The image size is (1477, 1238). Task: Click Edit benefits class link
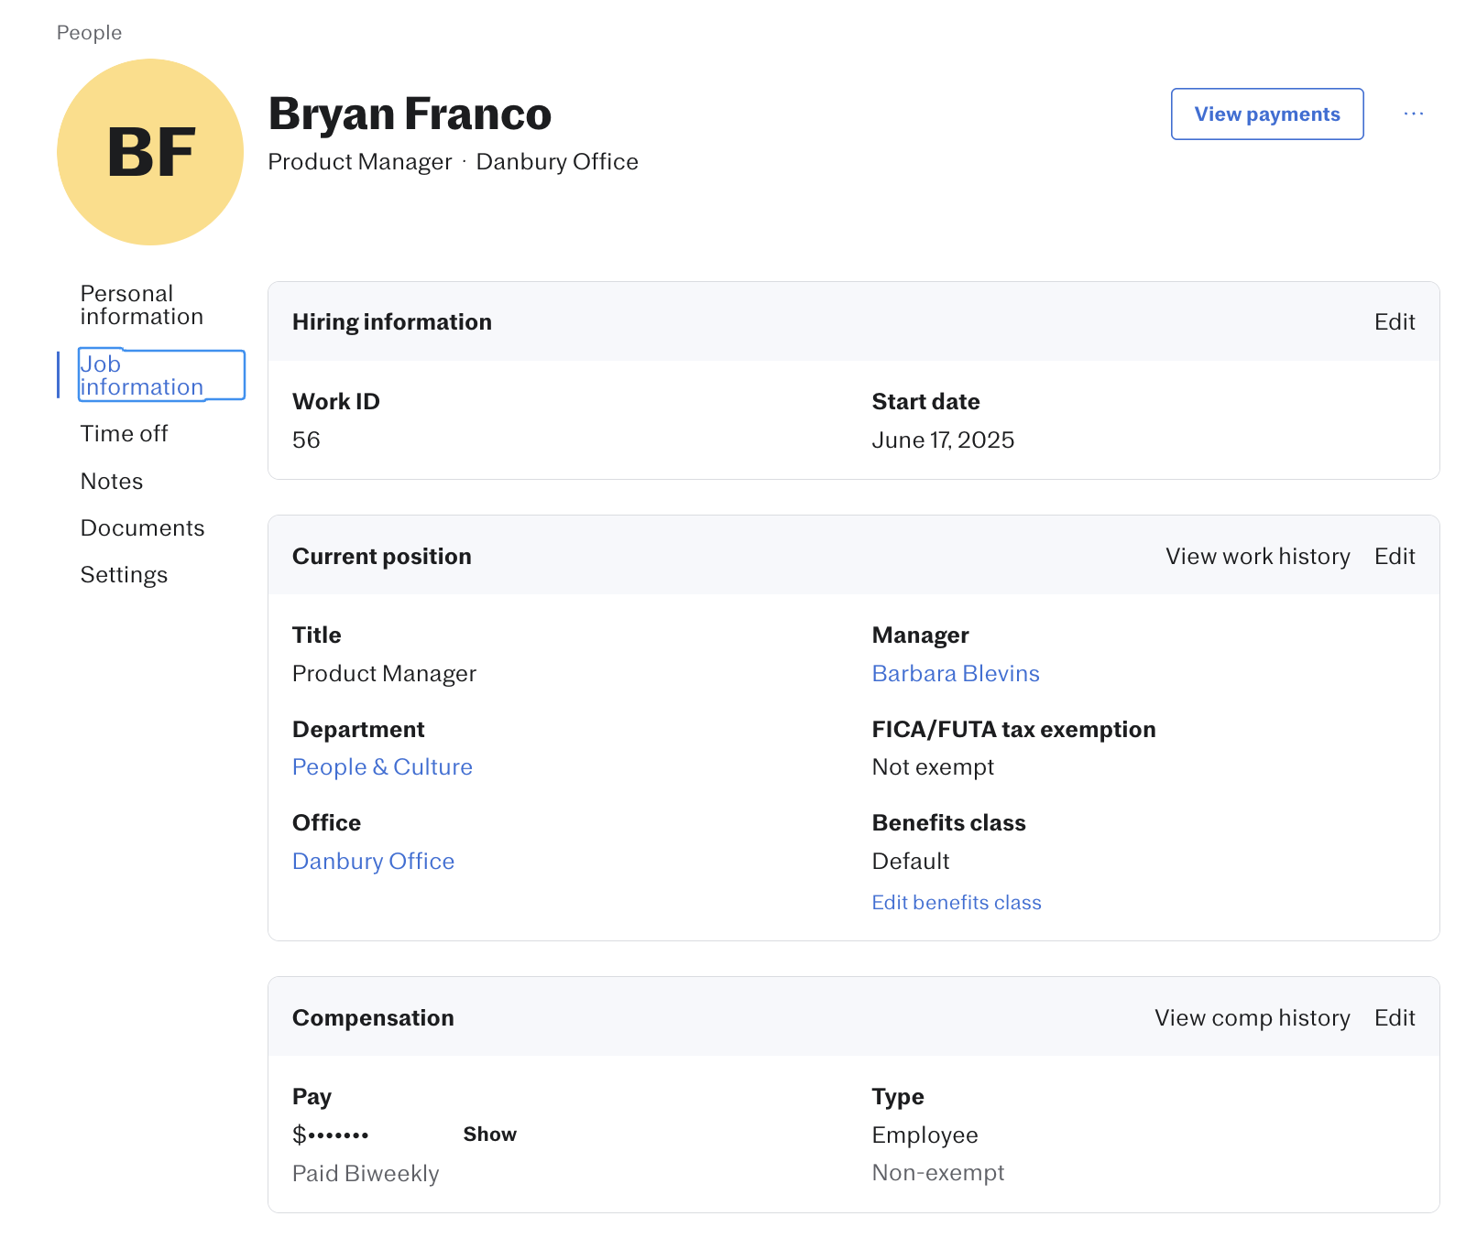point(956,902)
